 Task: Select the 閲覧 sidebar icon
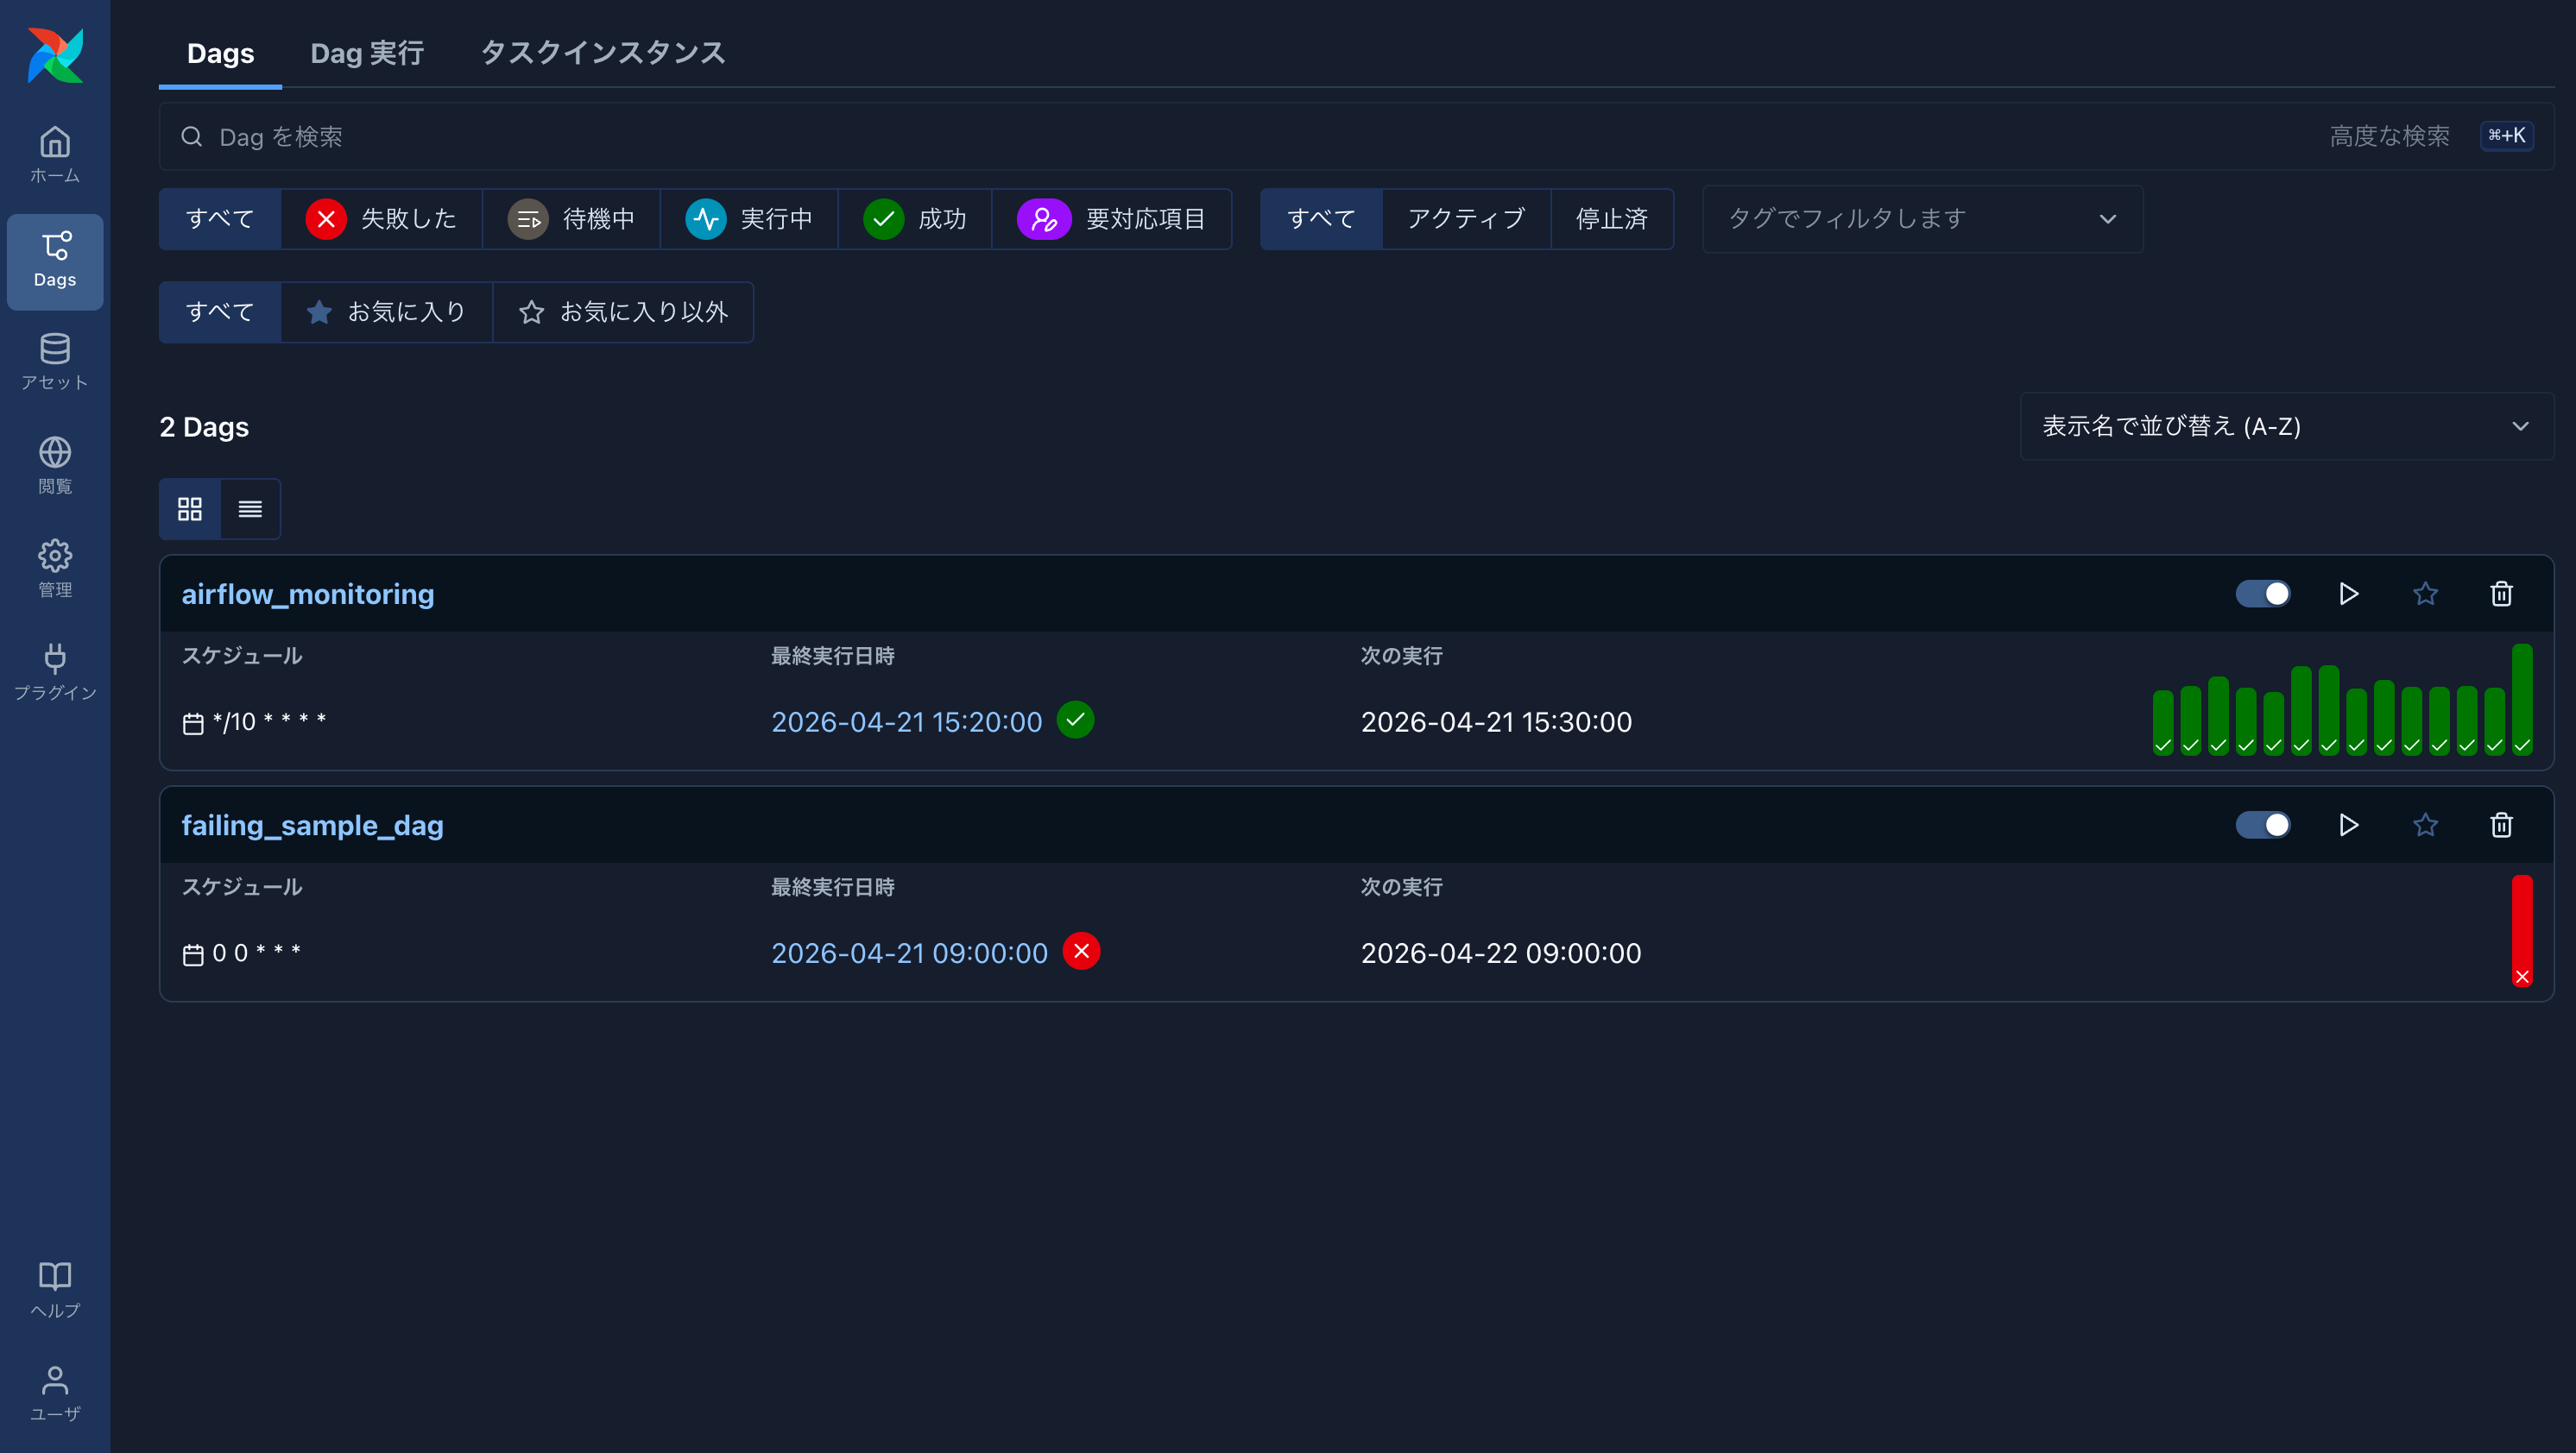pos(55,462)
